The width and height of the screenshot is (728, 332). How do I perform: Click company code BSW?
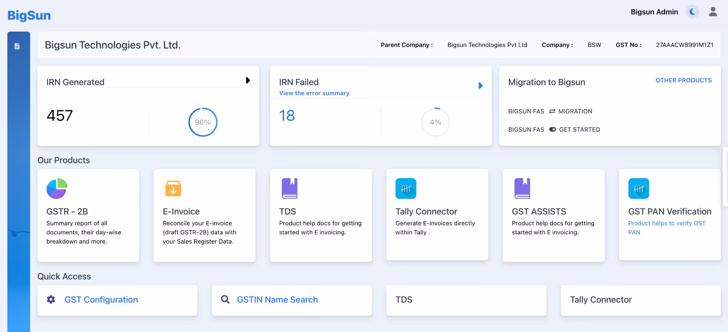pyautogui.click(x=594, y=45)
